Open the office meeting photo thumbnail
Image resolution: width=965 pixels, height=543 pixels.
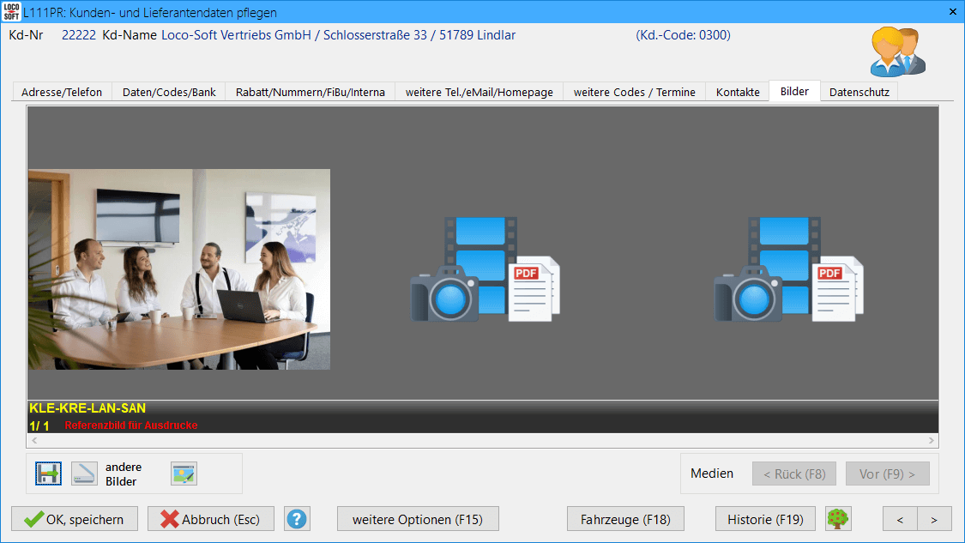click(x=179, y=269)
